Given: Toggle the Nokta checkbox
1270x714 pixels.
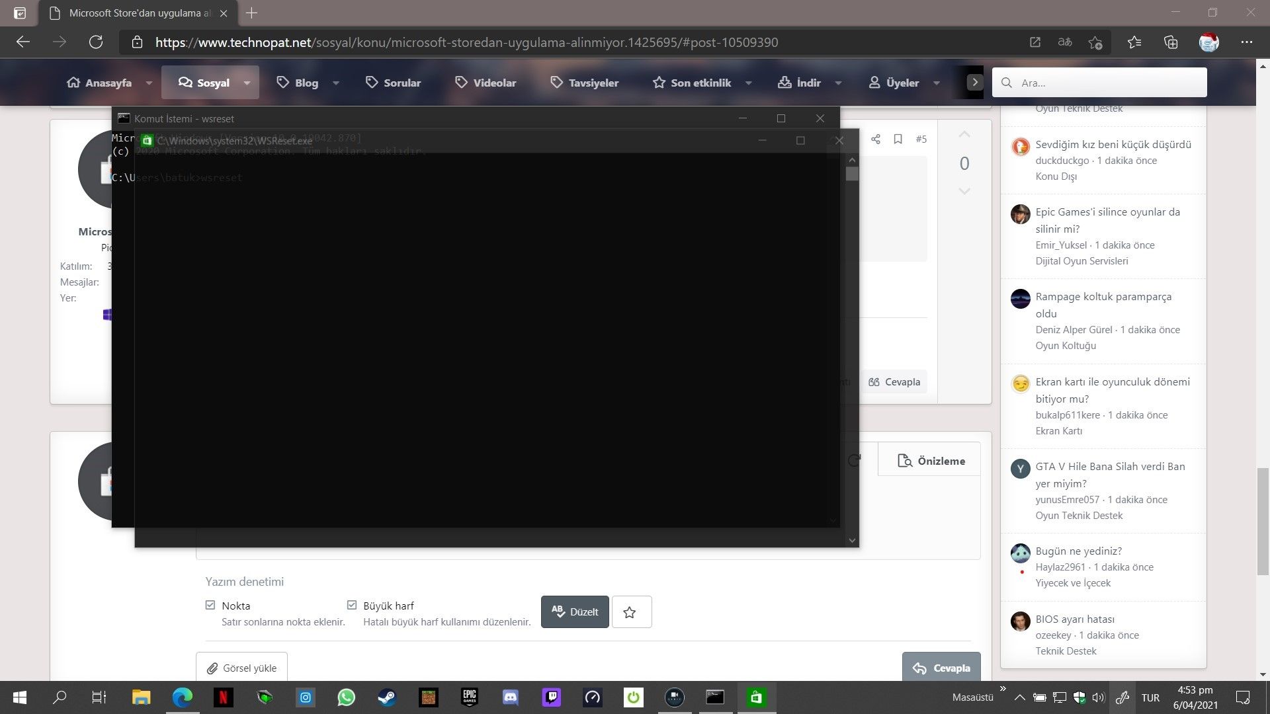Looking at the screenshot, I should (x=210, y=605).
